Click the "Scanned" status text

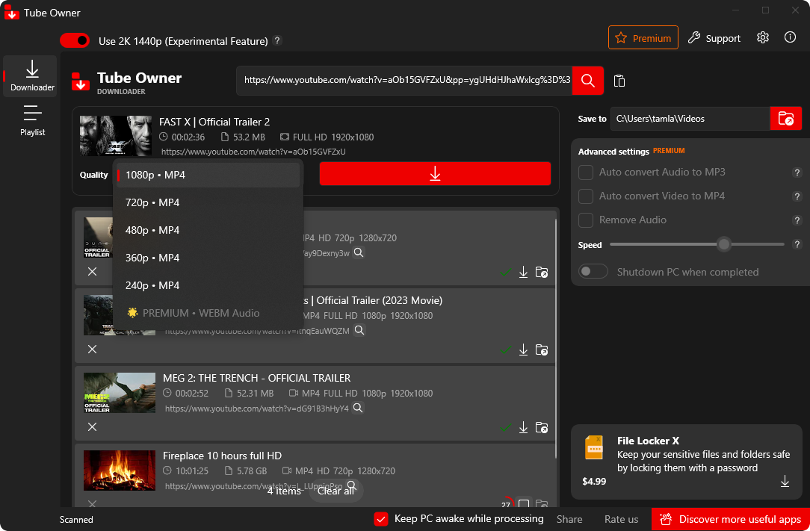pyautogui.click(x=76, y=520)
